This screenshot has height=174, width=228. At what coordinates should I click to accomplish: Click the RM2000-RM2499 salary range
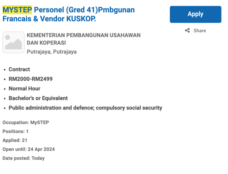click(30, 79)
